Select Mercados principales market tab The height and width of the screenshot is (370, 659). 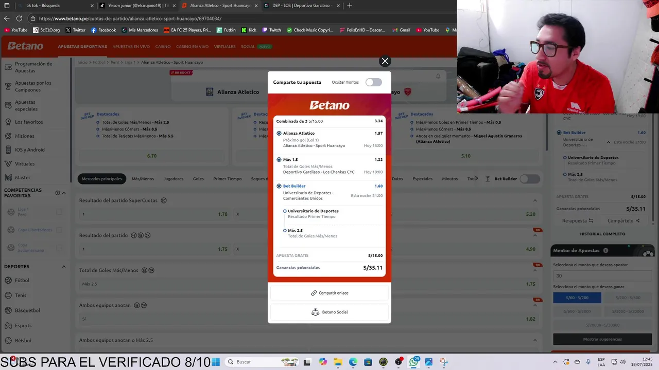(x=102, y=179)
